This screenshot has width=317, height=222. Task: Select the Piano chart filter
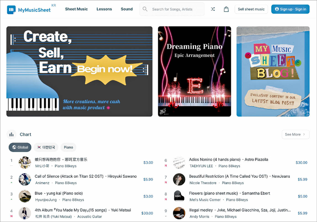[x=68, y=147]
